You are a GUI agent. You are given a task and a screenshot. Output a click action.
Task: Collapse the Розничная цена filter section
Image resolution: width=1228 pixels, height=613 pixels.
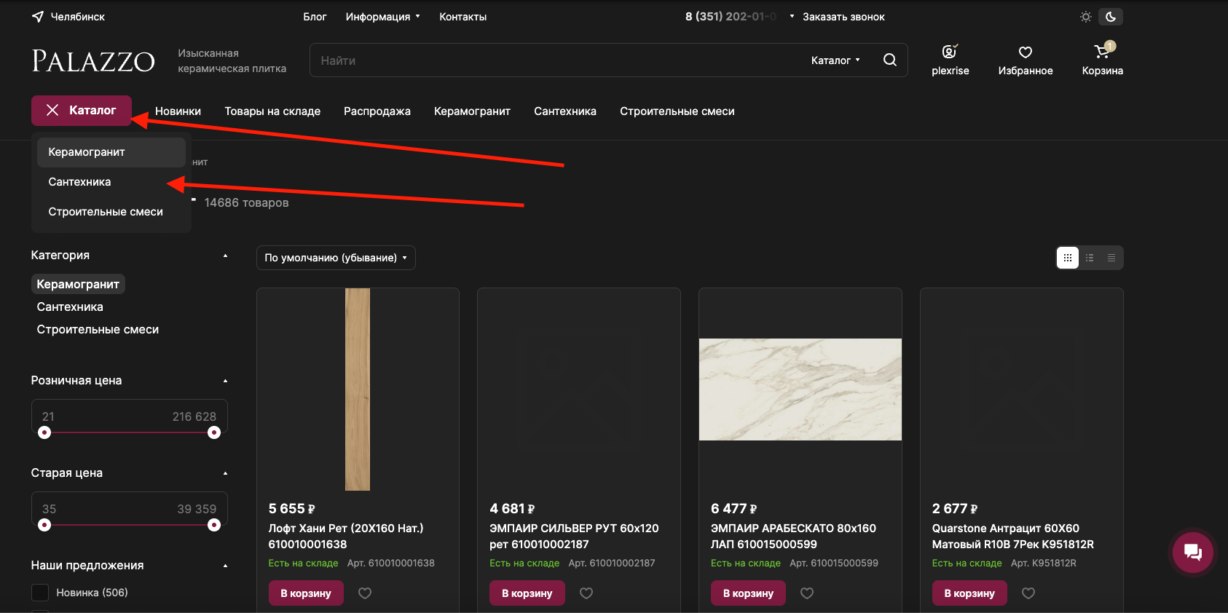click(x=225, y=381)
